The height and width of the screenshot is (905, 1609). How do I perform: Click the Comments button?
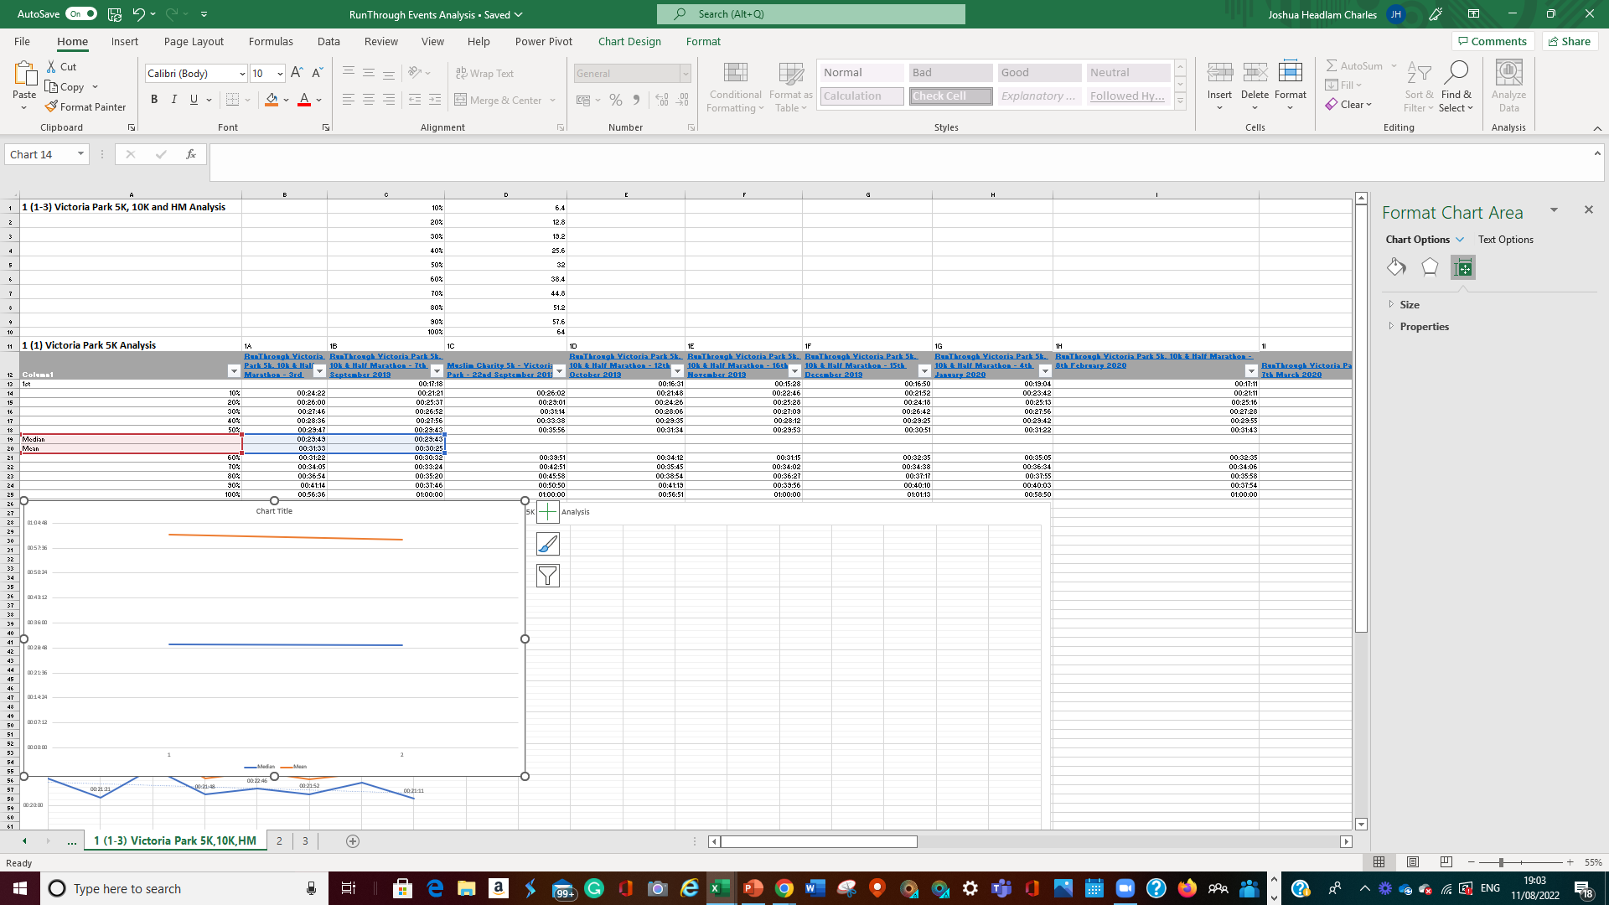tap(1493, 41)
